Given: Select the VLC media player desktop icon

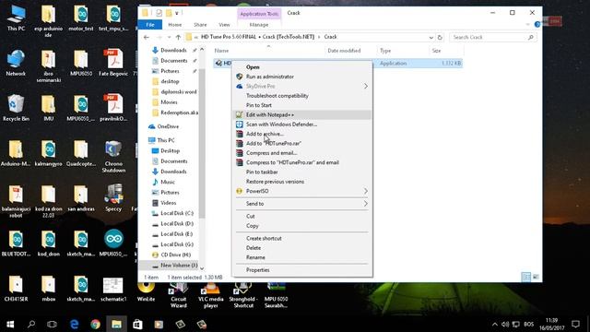Looking at the screenshot, I should [211, 295].
